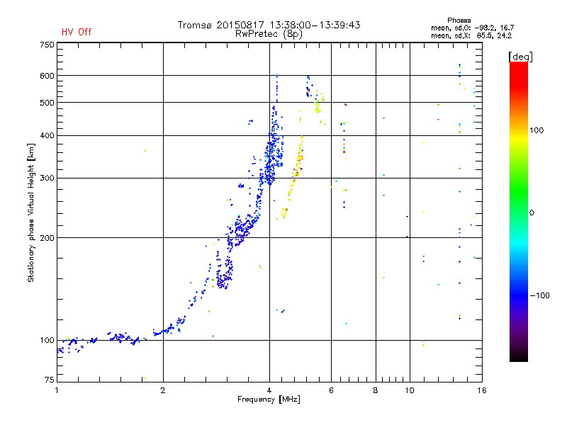The image size is (567, 425).
Task: Click the 'Stationary phase Virtual Height [km]' axis title
Action: pos(30,212)
